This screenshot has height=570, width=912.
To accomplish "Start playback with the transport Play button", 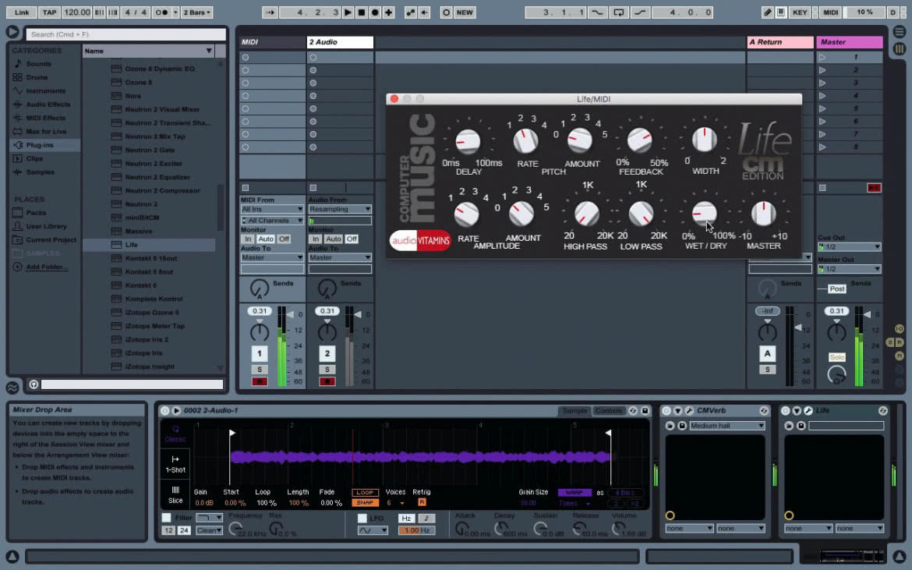I will [348, 12].
